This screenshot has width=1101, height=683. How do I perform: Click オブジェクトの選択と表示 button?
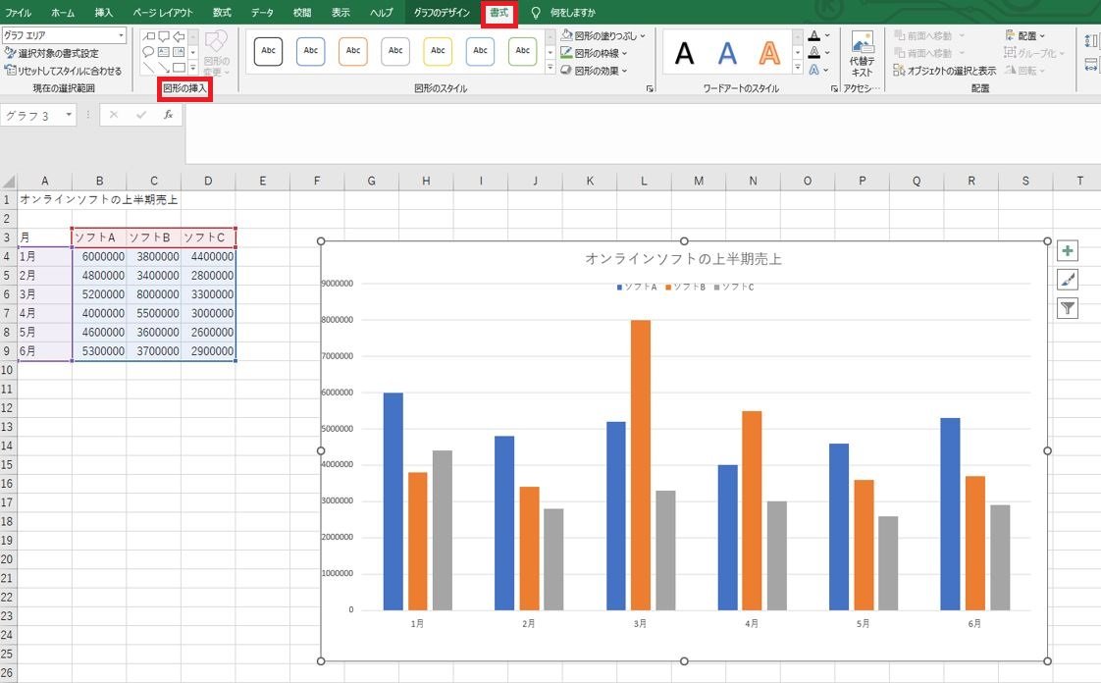(x=944, y=71)
